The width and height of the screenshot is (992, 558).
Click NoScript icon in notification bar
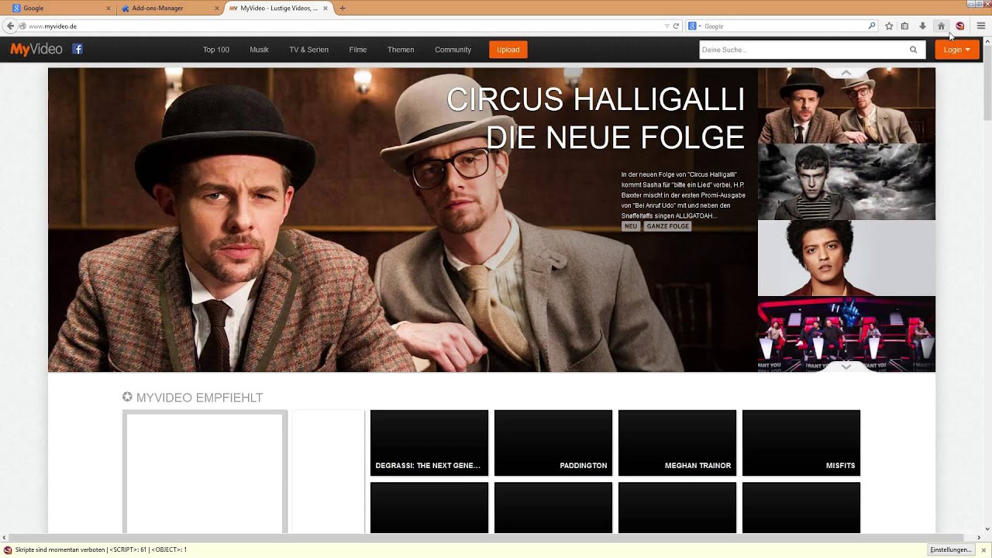coord(8,549)
